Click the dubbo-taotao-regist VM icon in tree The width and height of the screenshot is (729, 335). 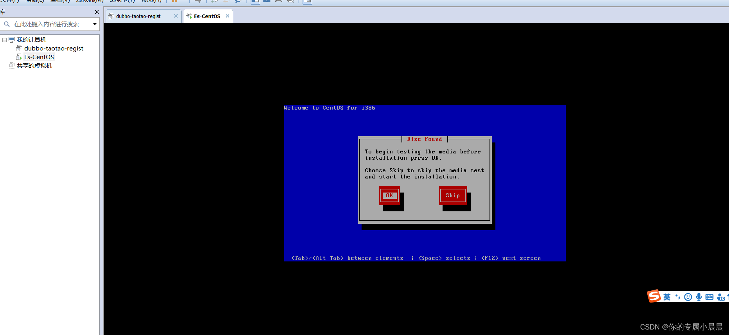19,49
